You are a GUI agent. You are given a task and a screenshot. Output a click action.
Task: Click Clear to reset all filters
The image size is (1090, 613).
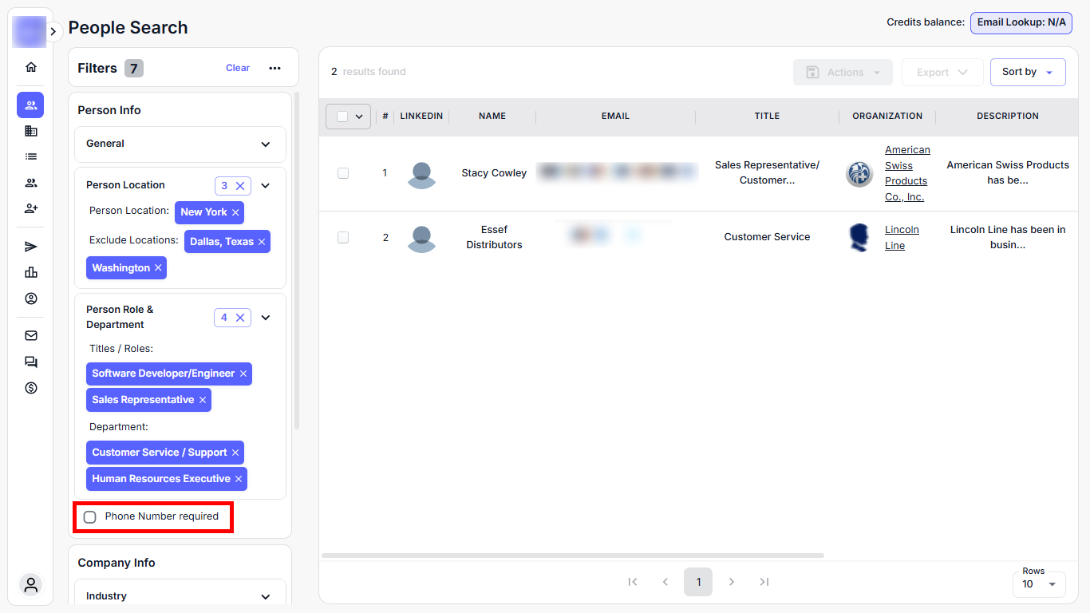(237, 68)
